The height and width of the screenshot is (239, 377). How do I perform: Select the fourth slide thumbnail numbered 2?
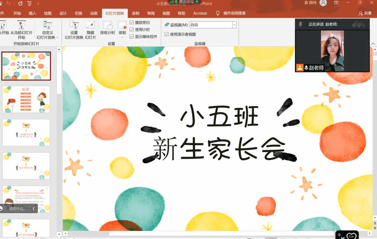pyautogui.click(x=26, y=166)
